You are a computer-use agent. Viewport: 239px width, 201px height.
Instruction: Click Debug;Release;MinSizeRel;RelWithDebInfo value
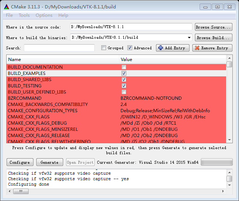pos(165,111)
